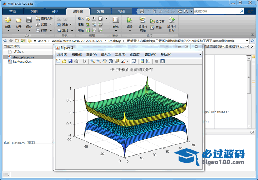The width and height of the screenshot is (258, 180).
Task: Click the increase indent icon
Action: pyautogui.click(x=94, y=30)
